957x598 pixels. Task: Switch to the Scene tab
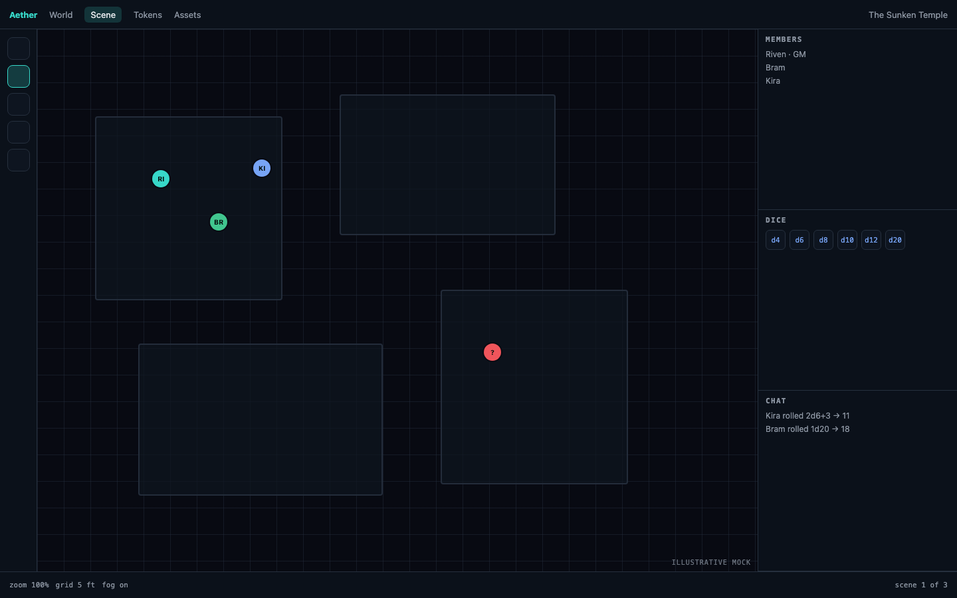click(103, 15)
